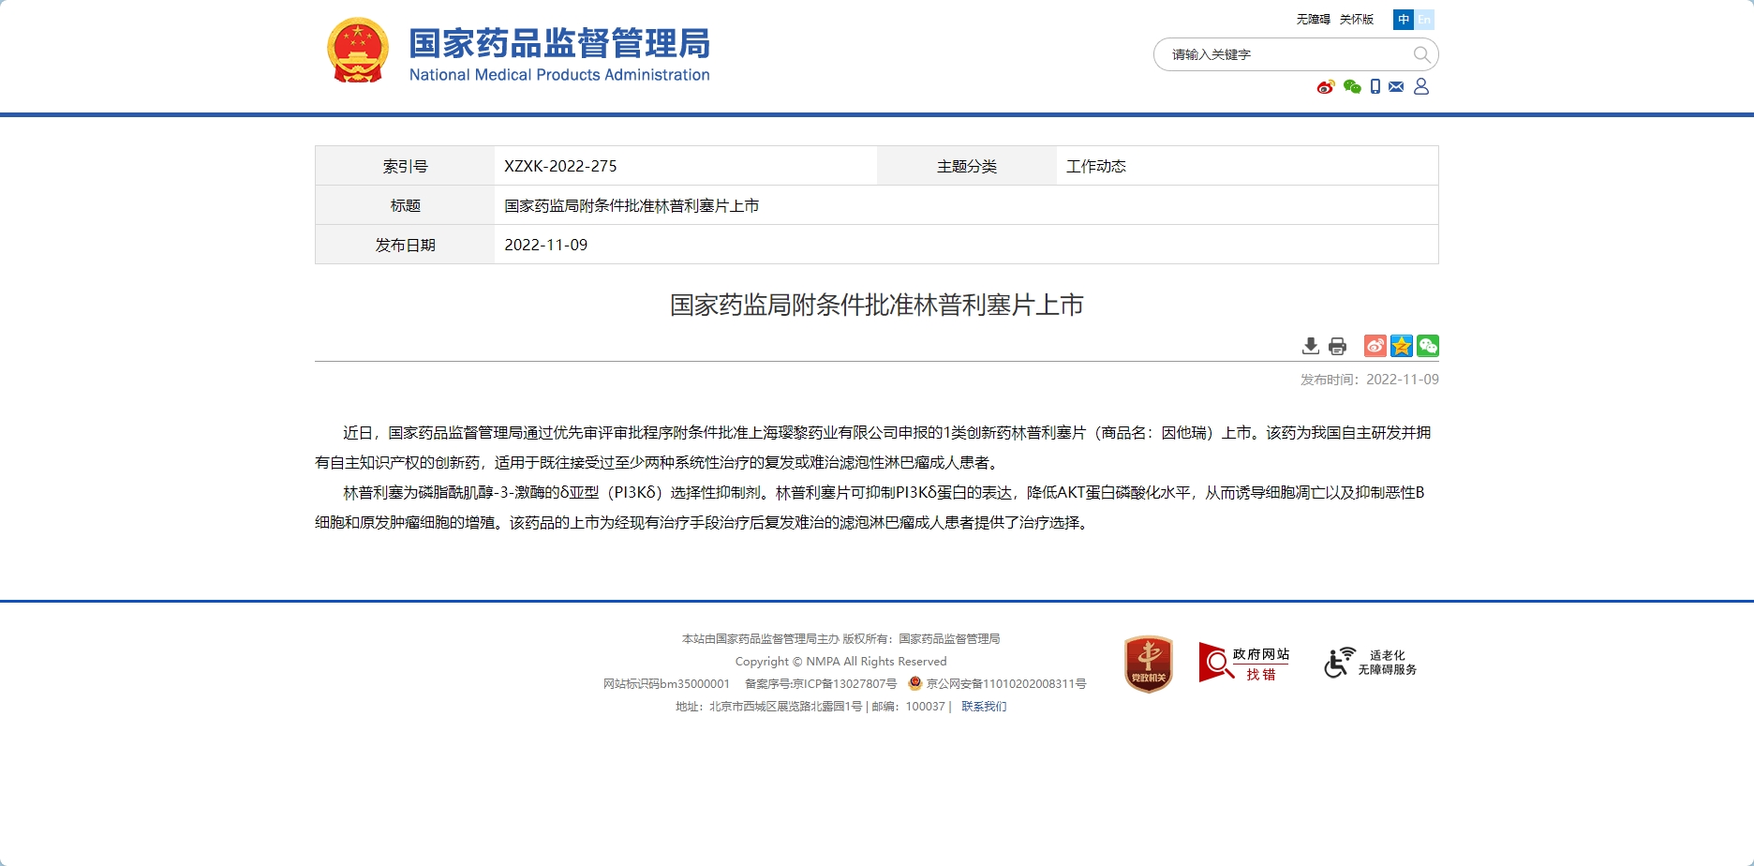The width and height of the screenshot is (1754, 866).
Task: Open 政府网站找错 badge
Action: 1244,663
